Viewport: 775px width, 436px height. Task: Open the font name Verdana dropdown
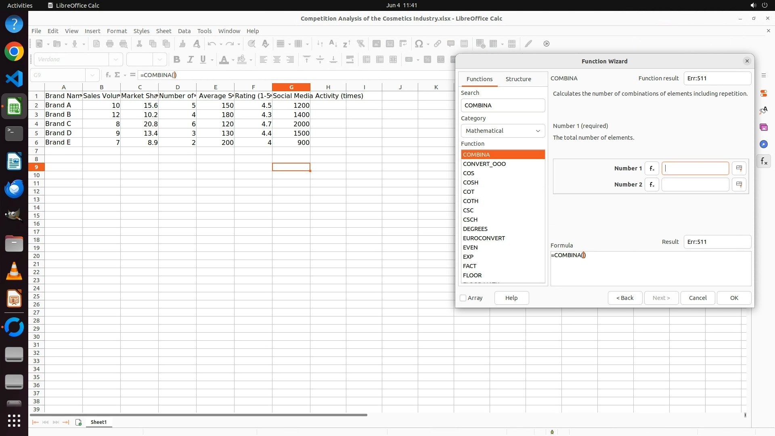[116, 60]
